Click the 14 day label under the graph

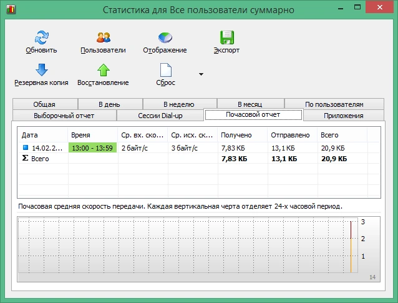click(x=372, y=277)
